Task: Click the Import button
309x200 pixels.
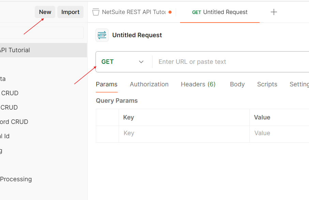Action: click(x=70, y=12)
